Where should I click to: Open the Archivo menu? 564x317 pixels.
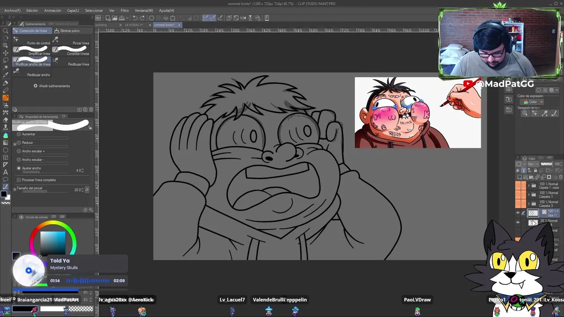(x=12, y=10)
